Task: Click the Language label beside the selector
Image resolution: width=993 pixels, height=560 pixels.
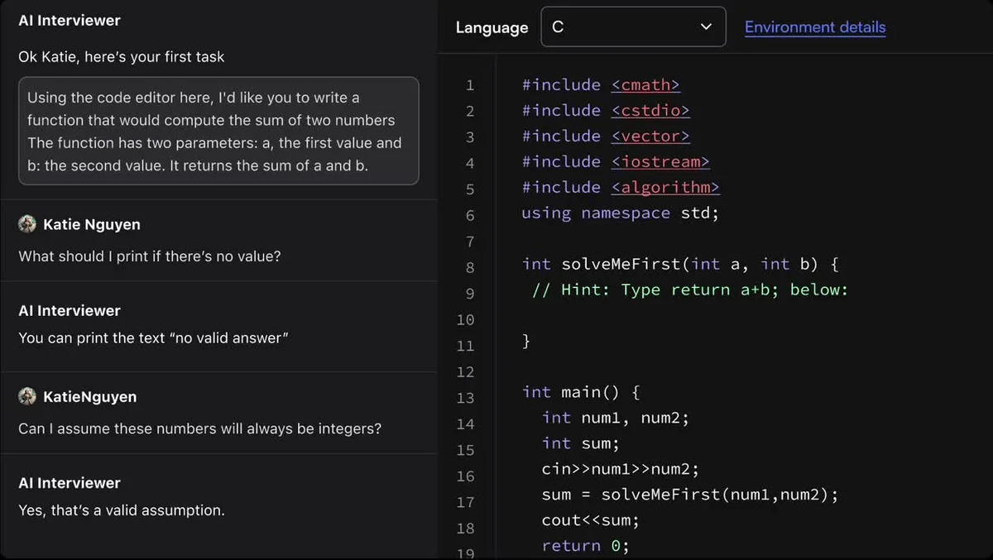Action: (492, 27)
